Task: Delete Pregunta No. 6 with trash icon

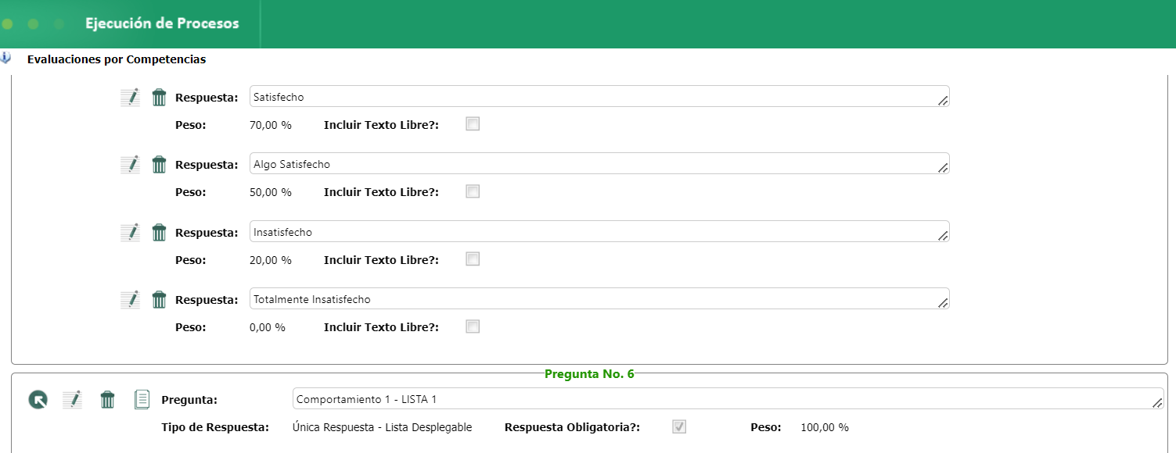Action: (x=107, y=400)
